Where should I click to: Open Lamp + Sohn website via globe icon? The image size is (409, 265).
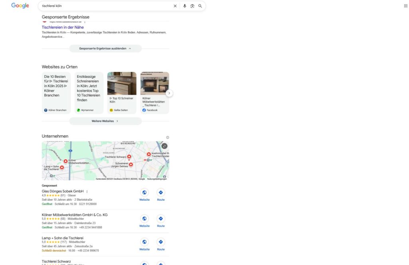tap(144, 241)
